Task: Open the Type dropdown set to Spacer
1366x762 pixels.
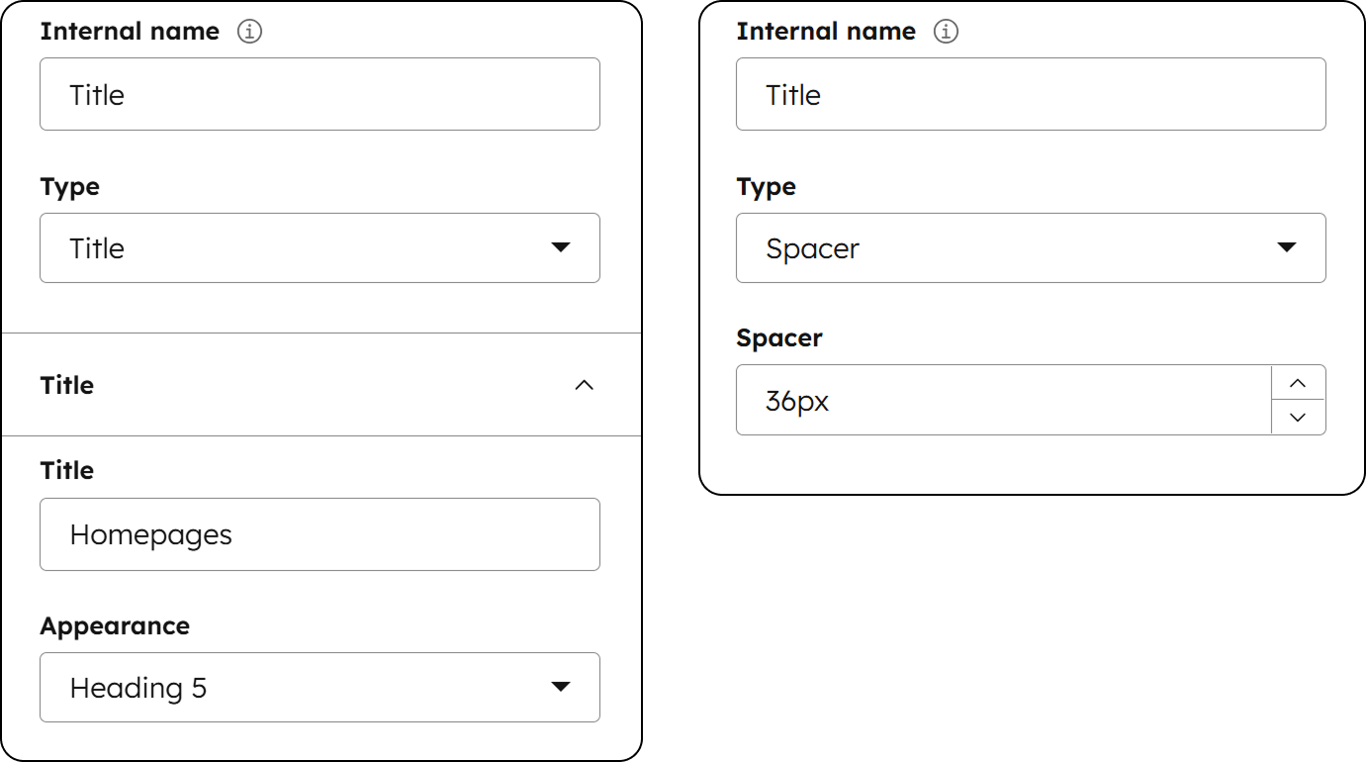Action: (1031, 248)
